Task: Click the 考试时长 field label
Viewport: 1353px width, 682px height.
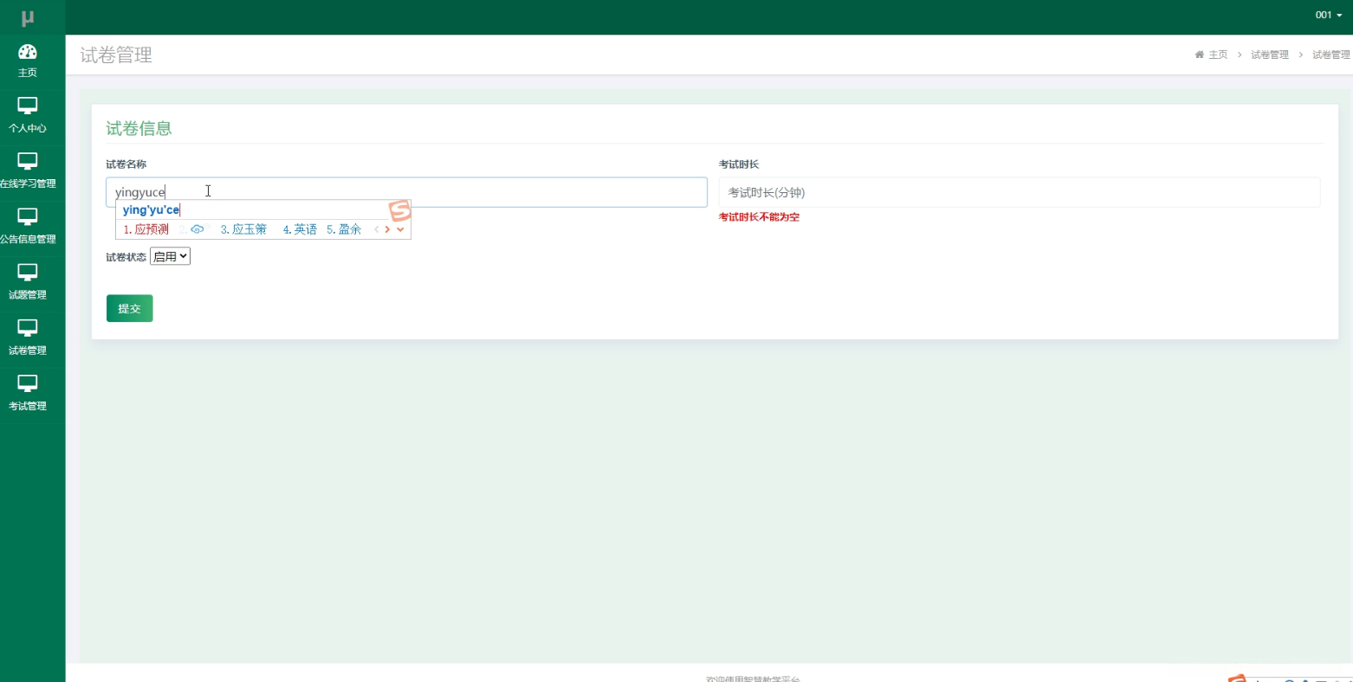Action: 739,164
